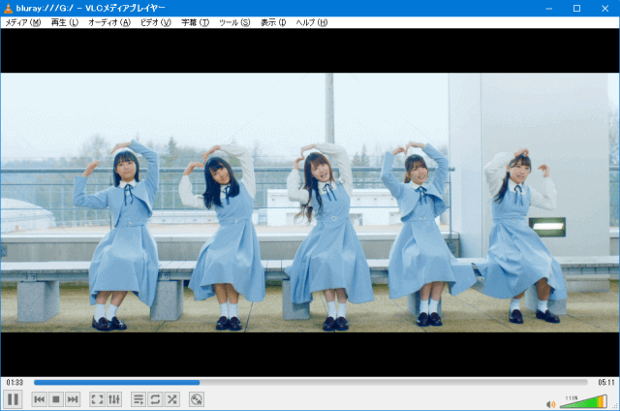The width and height of the screenshot is (620, 411).
Task: Click the elapsed time 01:33 label
Action: (x=15, y=383)
